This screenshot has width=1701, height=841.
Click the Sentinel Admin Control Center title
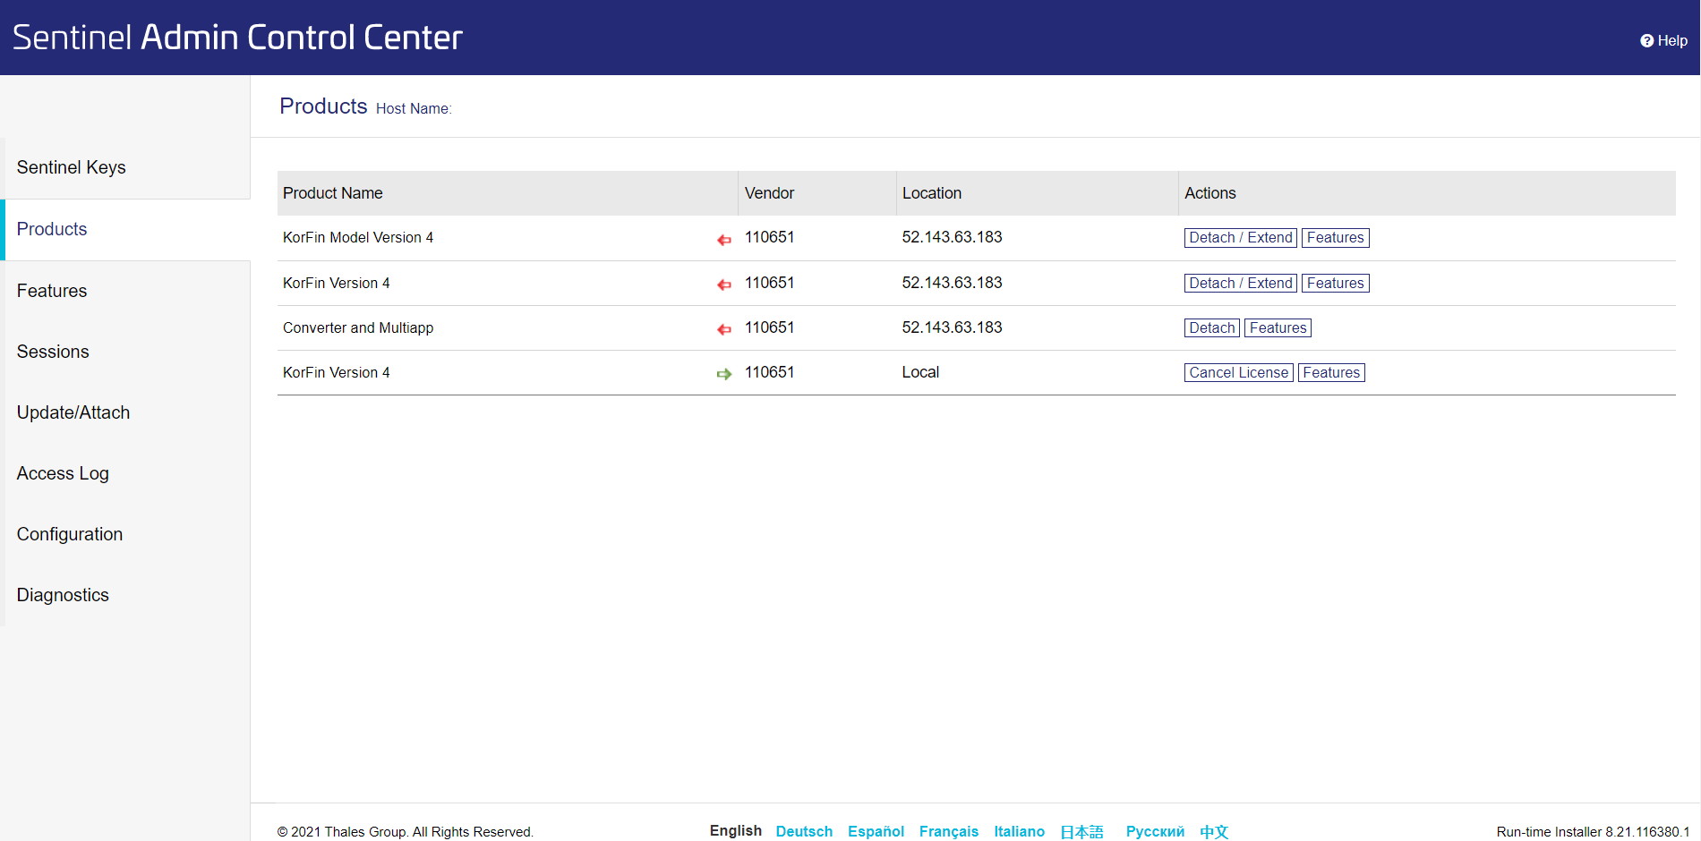[237, 38]
